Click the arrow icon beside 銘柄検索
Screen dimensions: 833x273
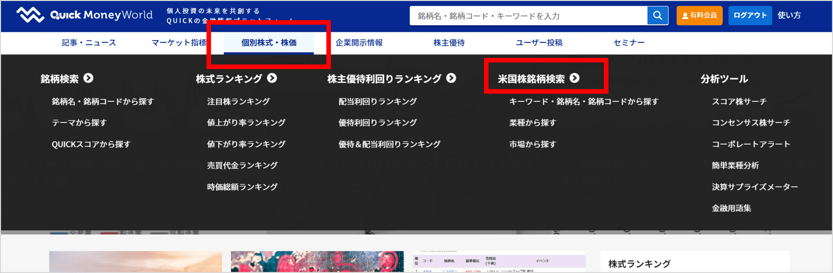click(x=89, y=78)
